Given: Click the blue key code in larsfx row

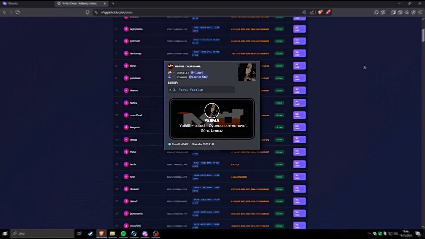Looking at the screenshot, I should [x=206, y=164].
